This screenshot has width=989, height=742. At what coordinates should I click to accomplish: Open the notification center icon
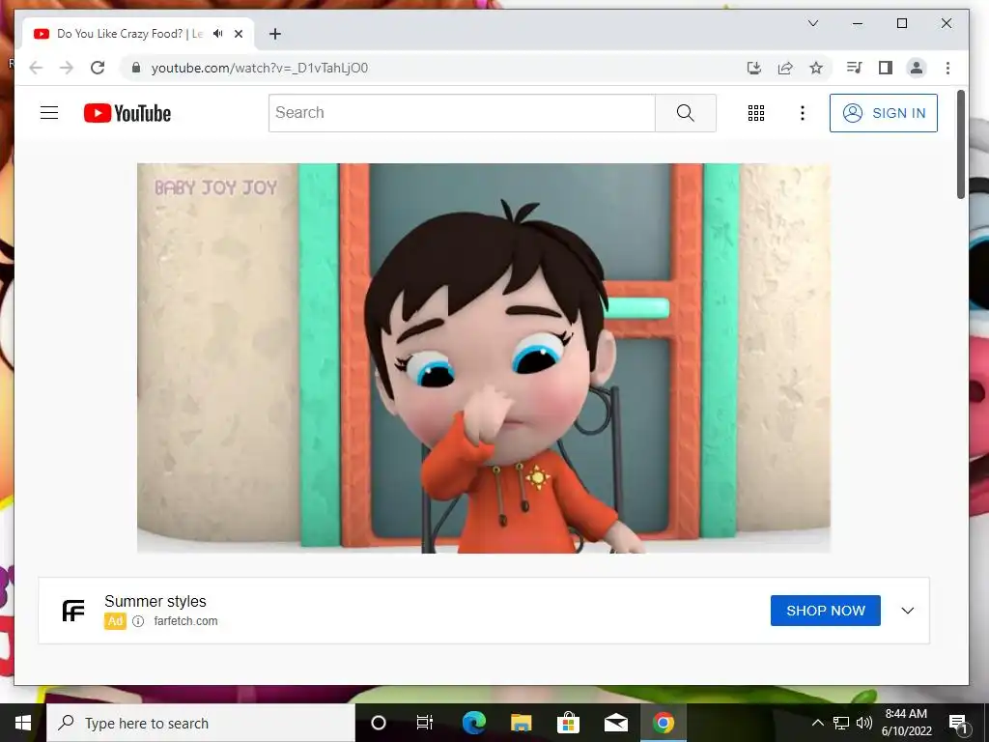pyautogui.click(x=959, y=723)
